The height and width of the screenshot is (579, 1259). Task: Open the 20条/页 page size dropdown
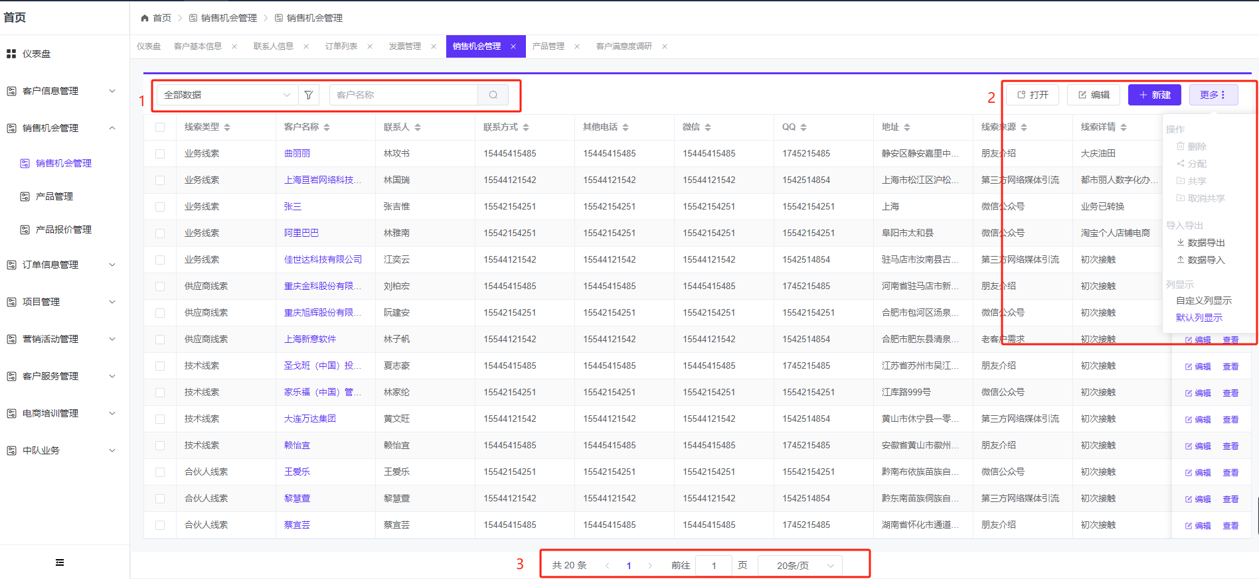800,566
